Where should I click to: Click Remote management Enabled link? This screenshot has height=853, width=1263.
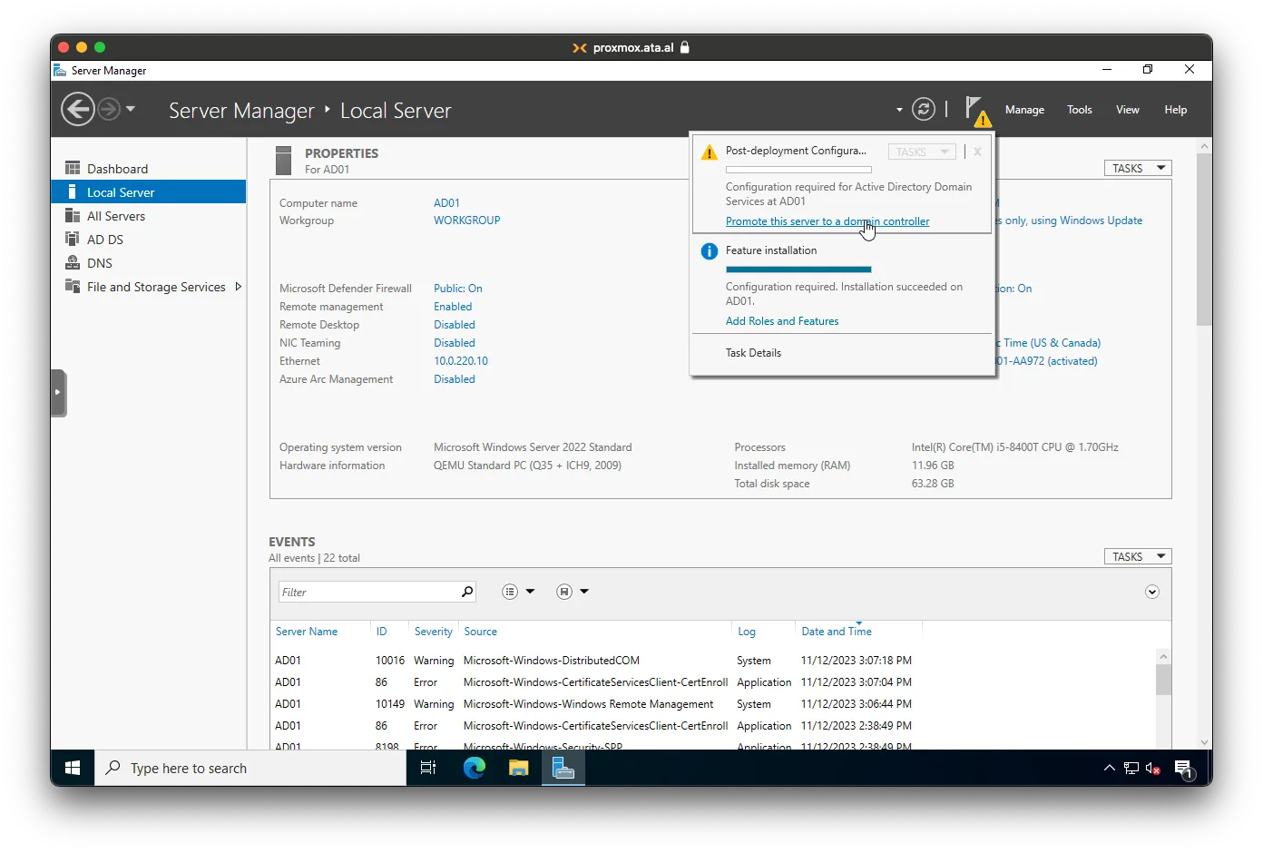click(x=453, y=307)
